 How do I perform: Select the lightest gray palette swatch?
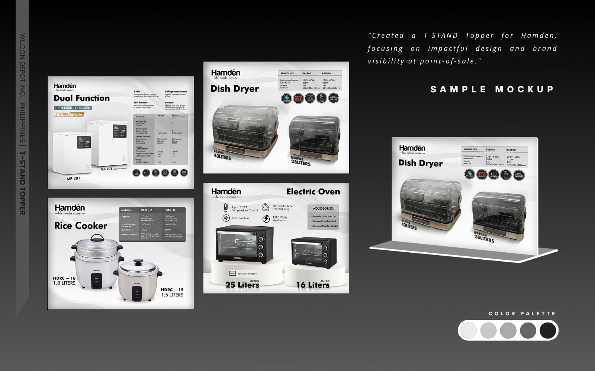click(x=468, y=330)
